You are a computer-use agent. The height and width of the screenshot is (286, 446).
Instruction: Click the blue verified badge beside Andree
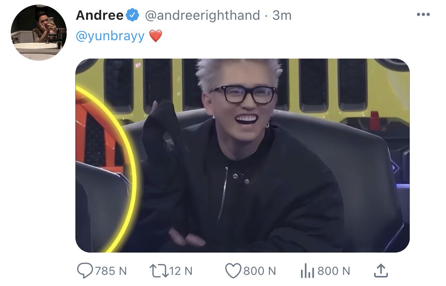click(133, 15)
